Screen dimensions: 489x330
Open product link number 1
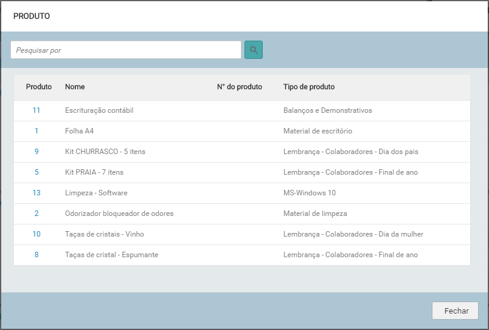pos(36,131)
